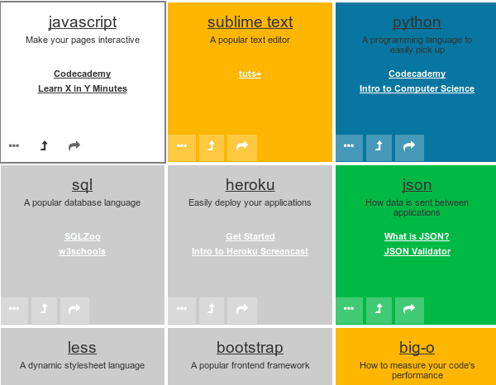496x385 pixels.
Task: Click share arrow on the json card
Action: click(x=409, y=308)
